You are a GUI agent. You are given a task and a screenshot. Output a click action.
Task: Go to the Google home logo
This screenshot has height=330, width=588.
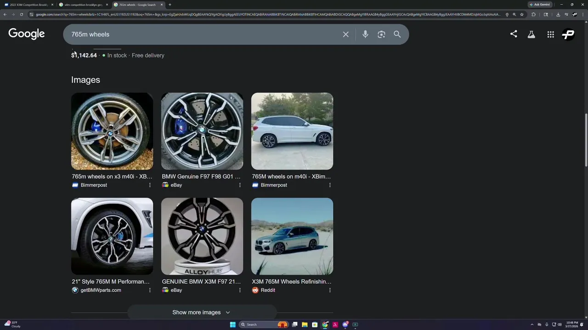(27, 34)
